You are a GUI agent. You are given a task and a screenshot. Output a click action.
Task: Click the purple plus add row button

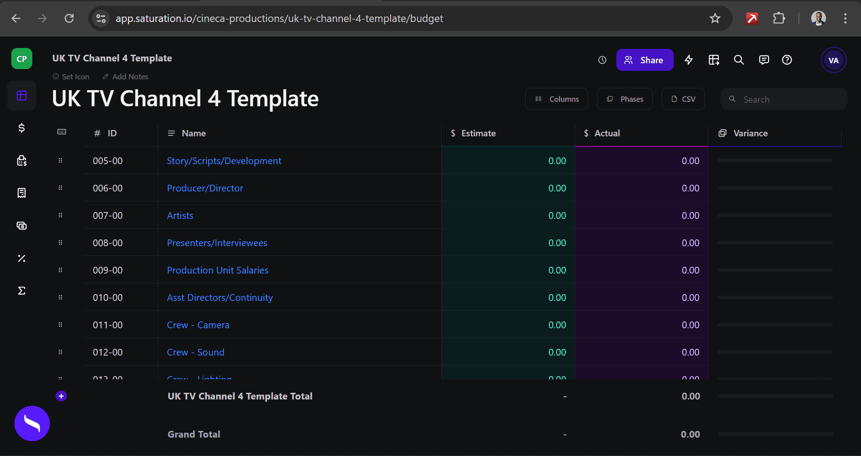pyautogui.click(x=61, y=396)
